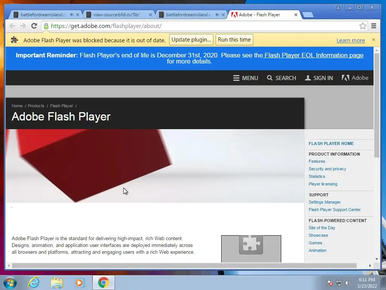Open the Settings Manager link

click(325, 202)
